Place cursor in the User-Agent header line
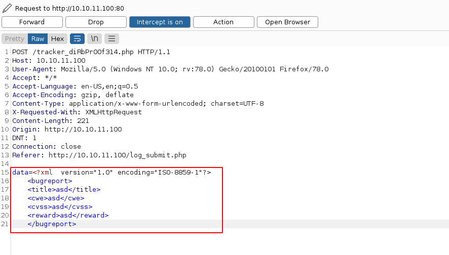The width and height of the screenshot is (449, 255). [x=170, y=69]
